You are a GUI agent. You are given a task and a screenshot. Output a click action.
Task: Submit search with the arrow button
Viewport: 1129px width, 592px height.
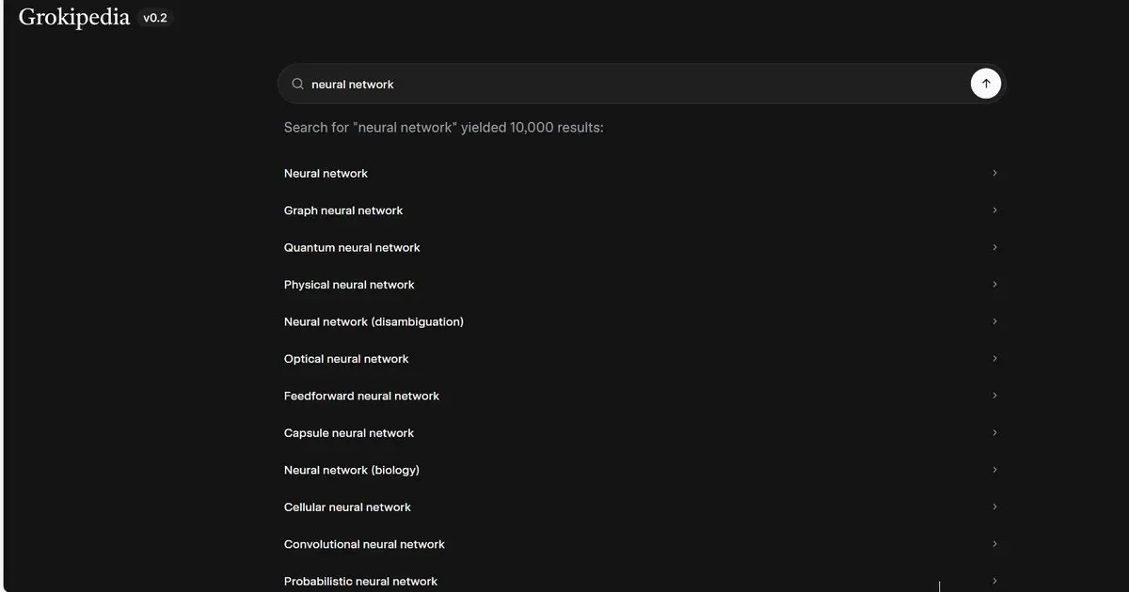(x=985, y=84)
